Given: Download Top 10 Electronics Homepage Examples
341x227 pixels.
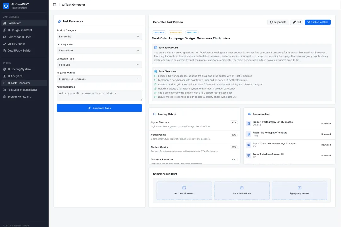Looking at the screenshot, I should 326,145.
